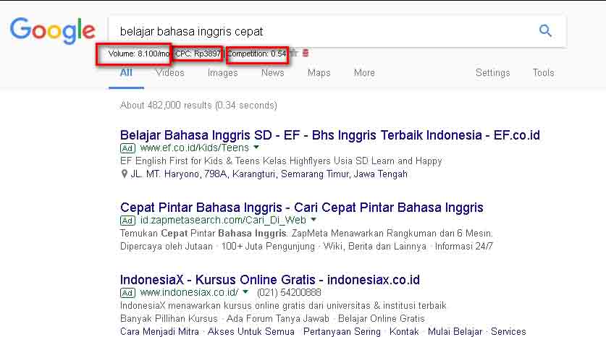Image resolution: width=606 pixels, height=337 pixels.
Task: Open Belajar Bahasa Inggris SD - EF result
Action: tap(329, 135)
